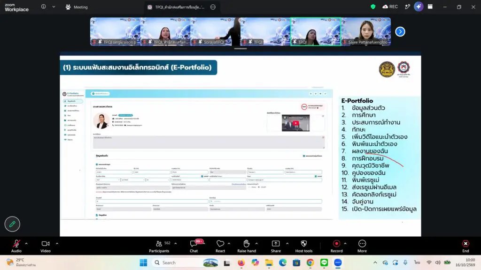The width and height of the screenshot is (481, 270).
Task: Open Firefox from the taskbar
Action: 241,262
